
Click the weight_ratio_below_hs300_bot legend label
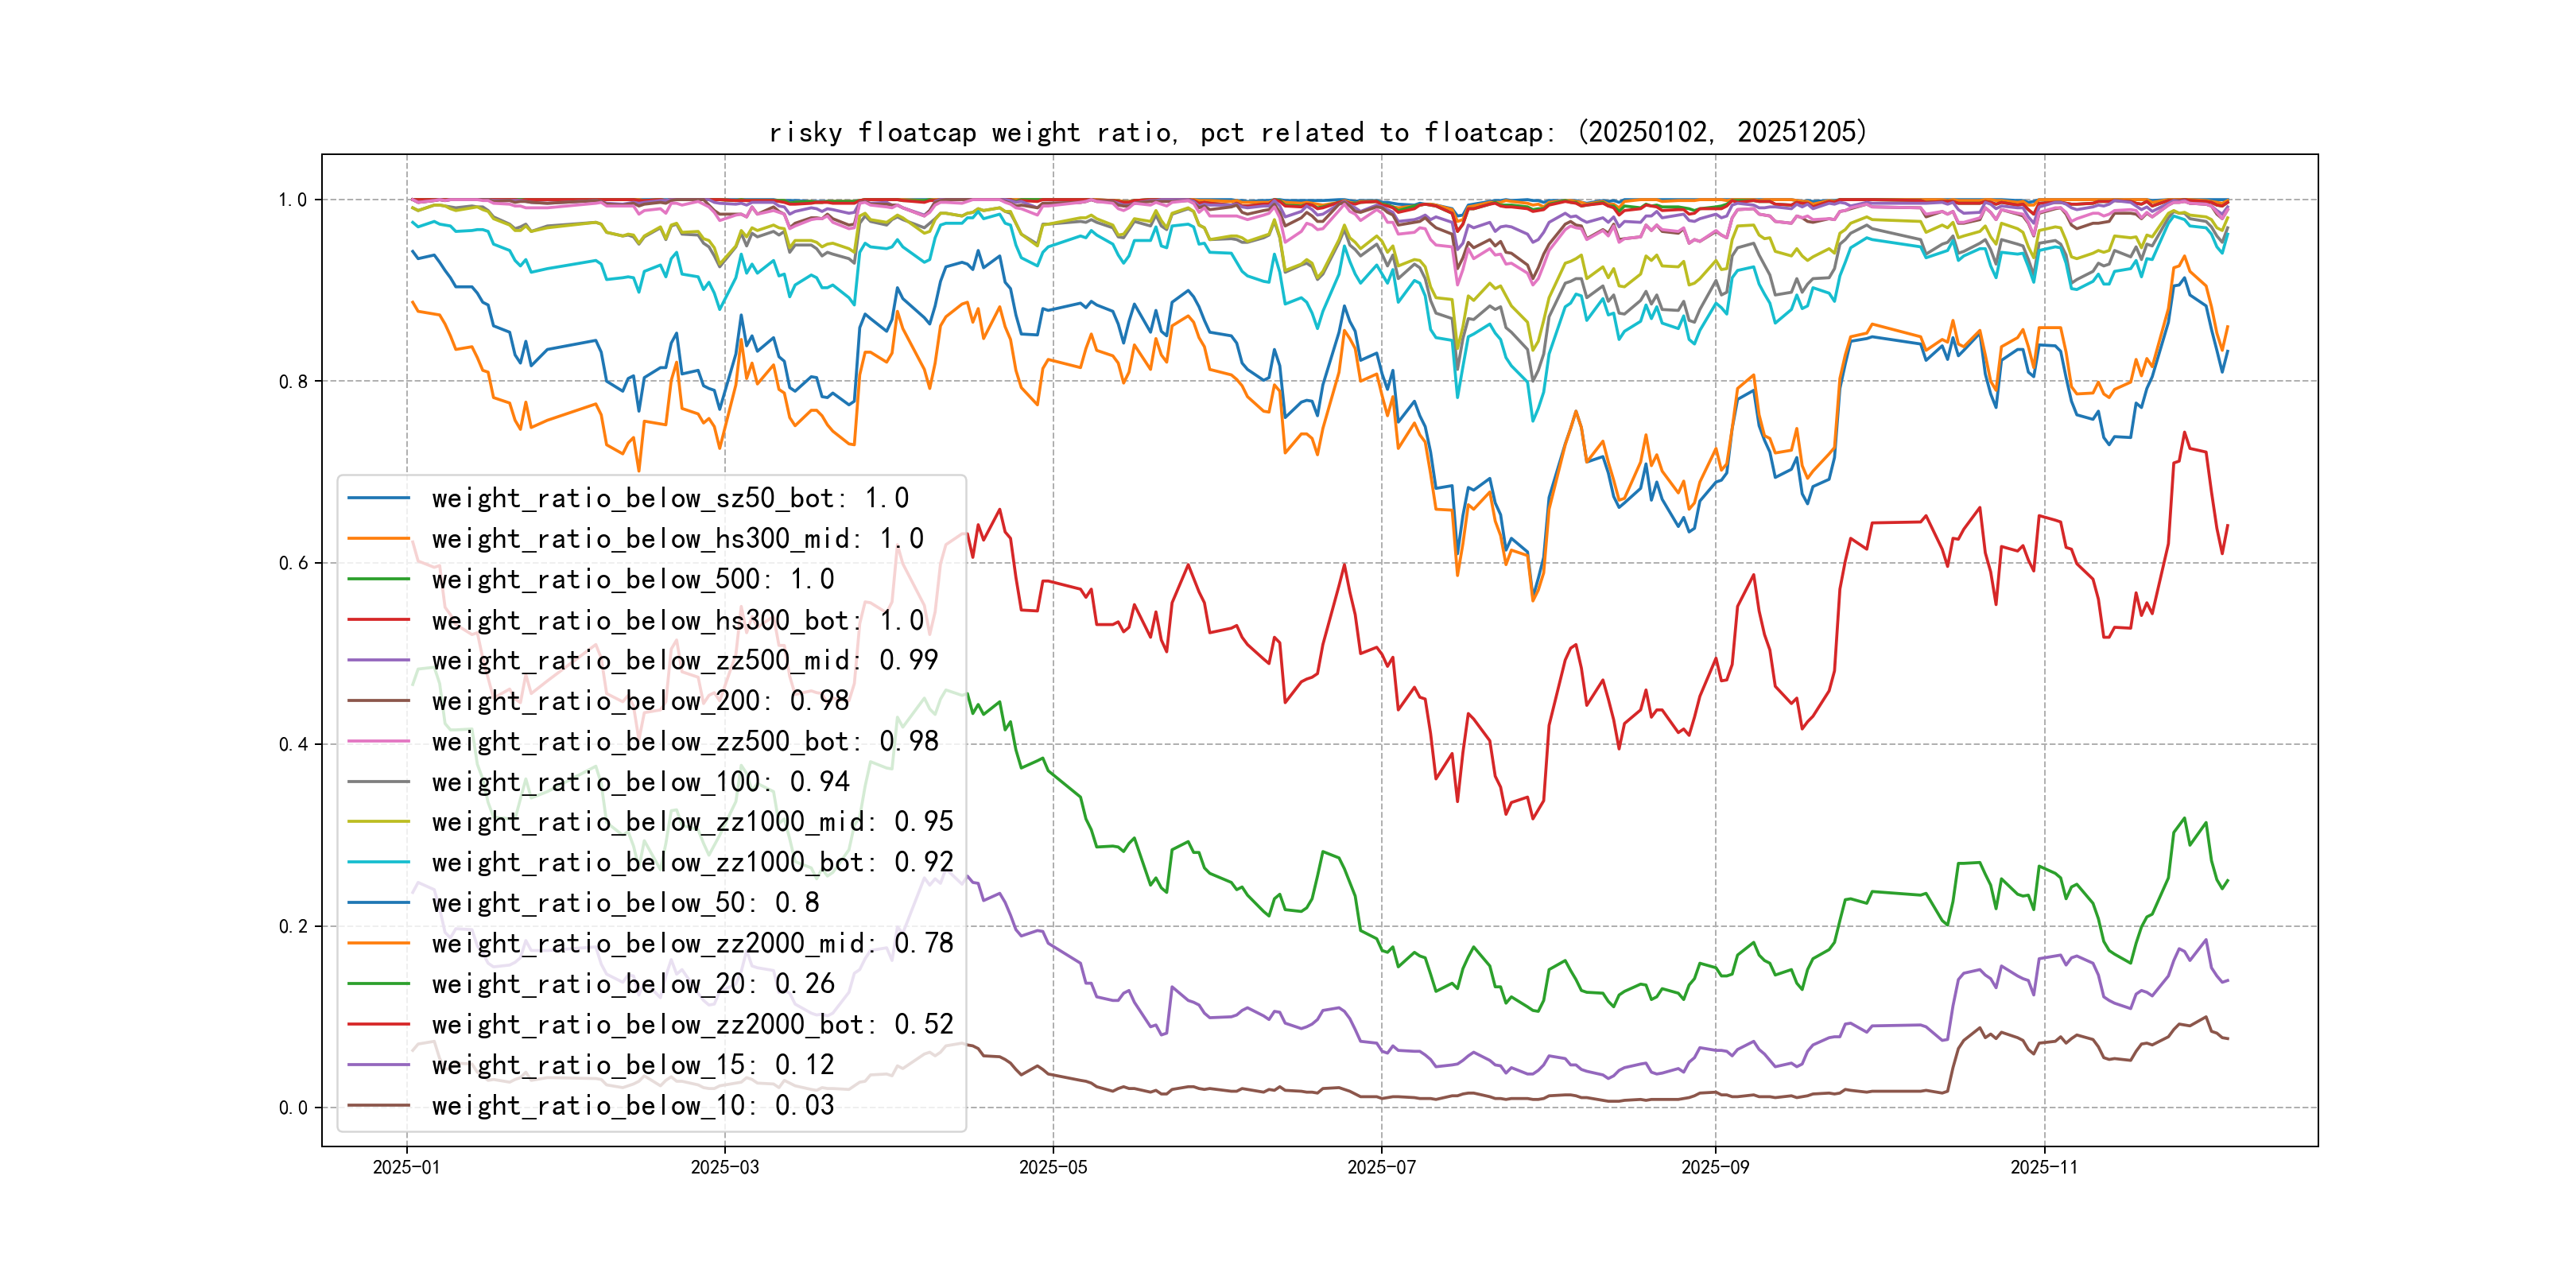[677, 620]
